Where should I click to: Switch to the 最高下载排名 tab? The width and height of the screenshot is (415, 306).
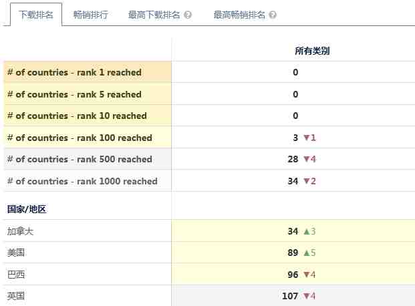point(154,15)
